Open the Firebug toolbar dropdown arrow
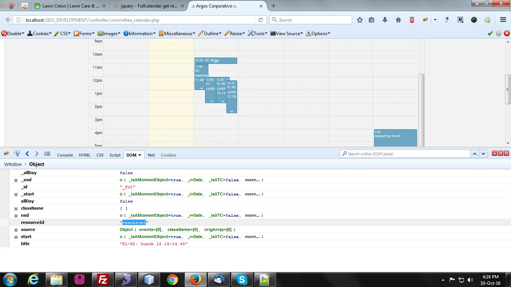 [x=435, y=20]
